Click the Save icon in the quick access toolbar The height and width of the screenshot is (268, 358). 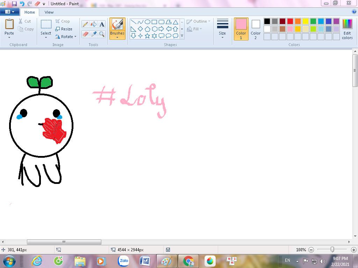[x=14, y=3]
